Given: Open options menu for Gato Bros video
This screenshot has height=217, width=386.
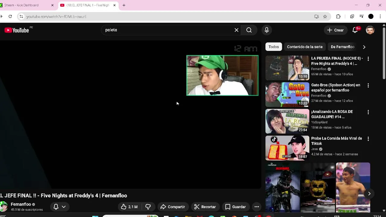Looking at the screenshot, I should pos(368,86).
